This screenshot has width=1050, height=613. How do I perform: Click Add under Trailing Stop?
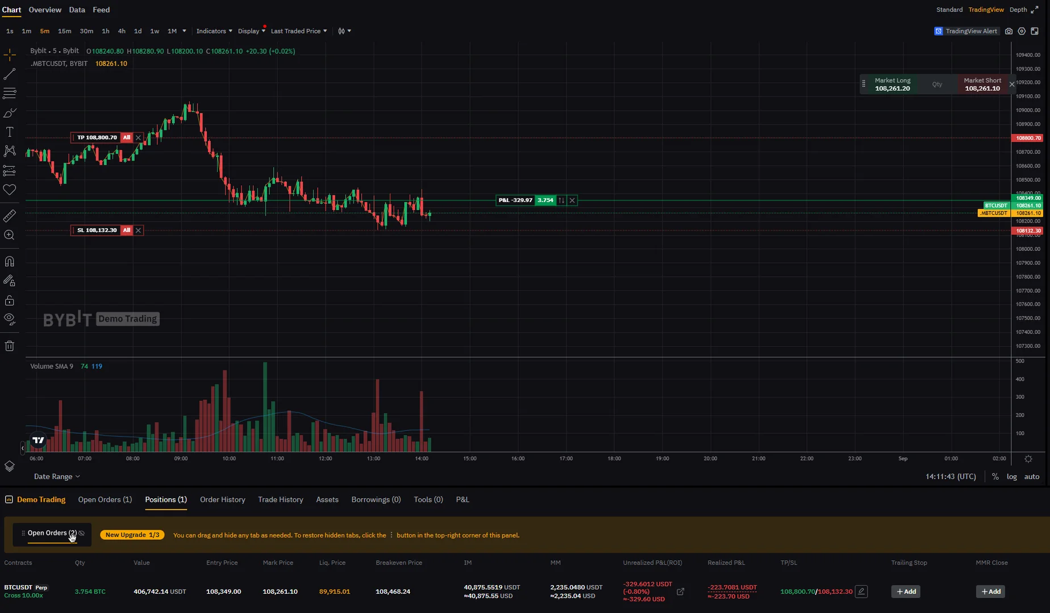pos(906,591)
